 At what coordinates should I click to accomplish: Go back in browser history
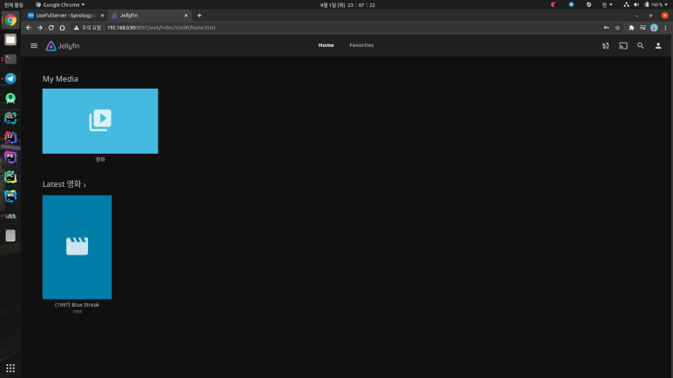(29, 28)
